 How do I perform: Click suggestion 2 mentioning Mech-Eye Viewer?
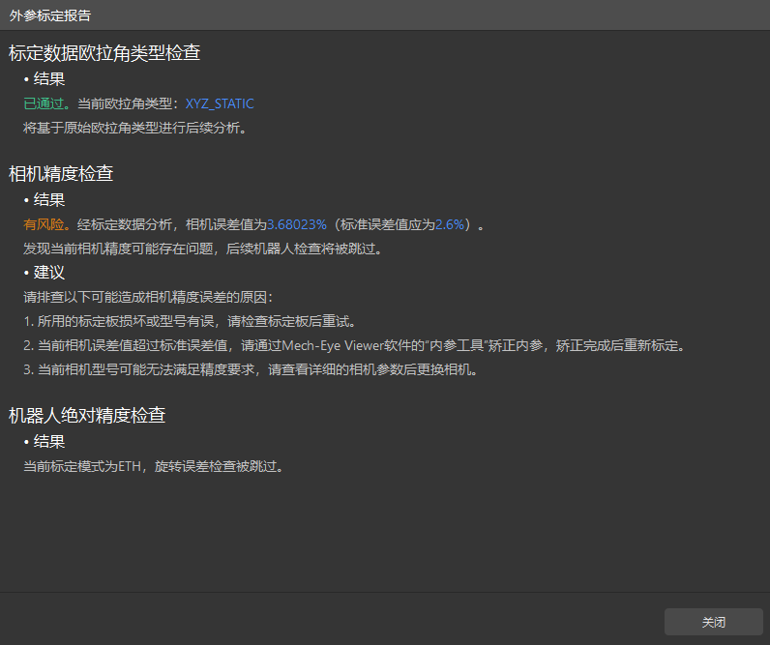(x=354, y=345)
